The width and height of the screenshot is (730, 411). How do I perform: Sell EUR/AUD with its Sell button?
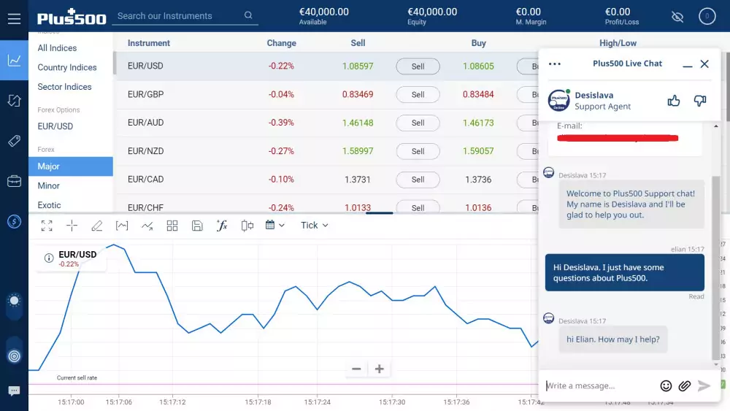pos(418,123)
